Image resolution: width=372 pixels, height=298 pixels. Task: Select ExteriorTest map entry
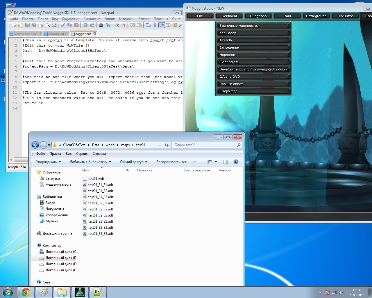pyautogui.click(x=253, y=62)
